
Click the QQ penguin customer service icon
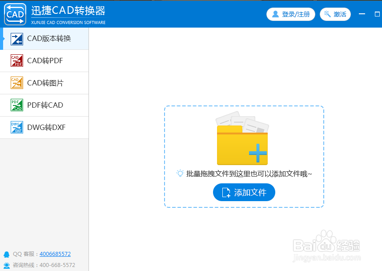point(7,255)
